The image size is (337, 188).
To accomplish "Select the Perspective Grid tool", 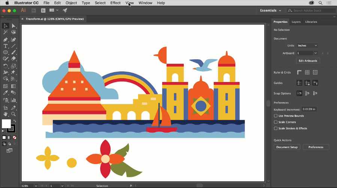I will coord(13,79).
